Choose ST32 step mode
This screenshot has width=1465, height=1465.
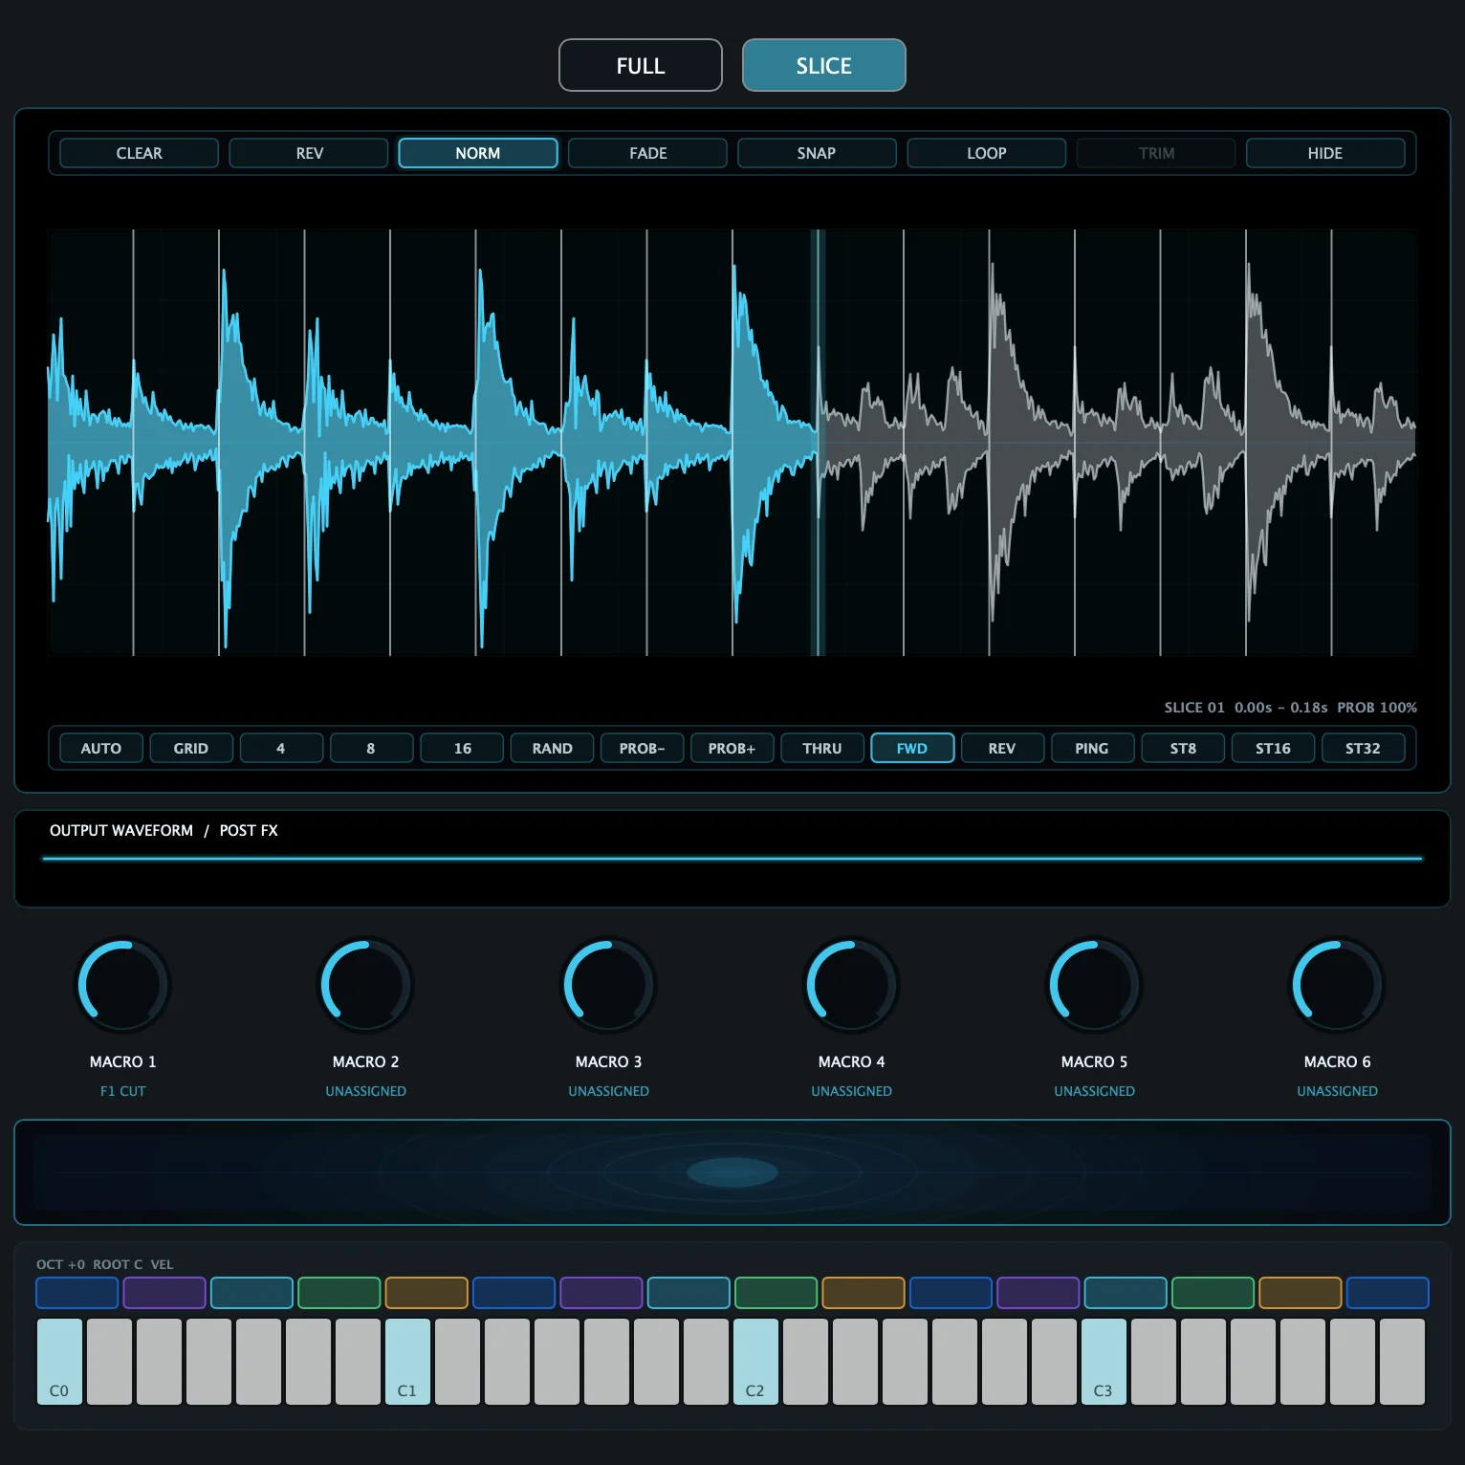(x=1363, y=748)
